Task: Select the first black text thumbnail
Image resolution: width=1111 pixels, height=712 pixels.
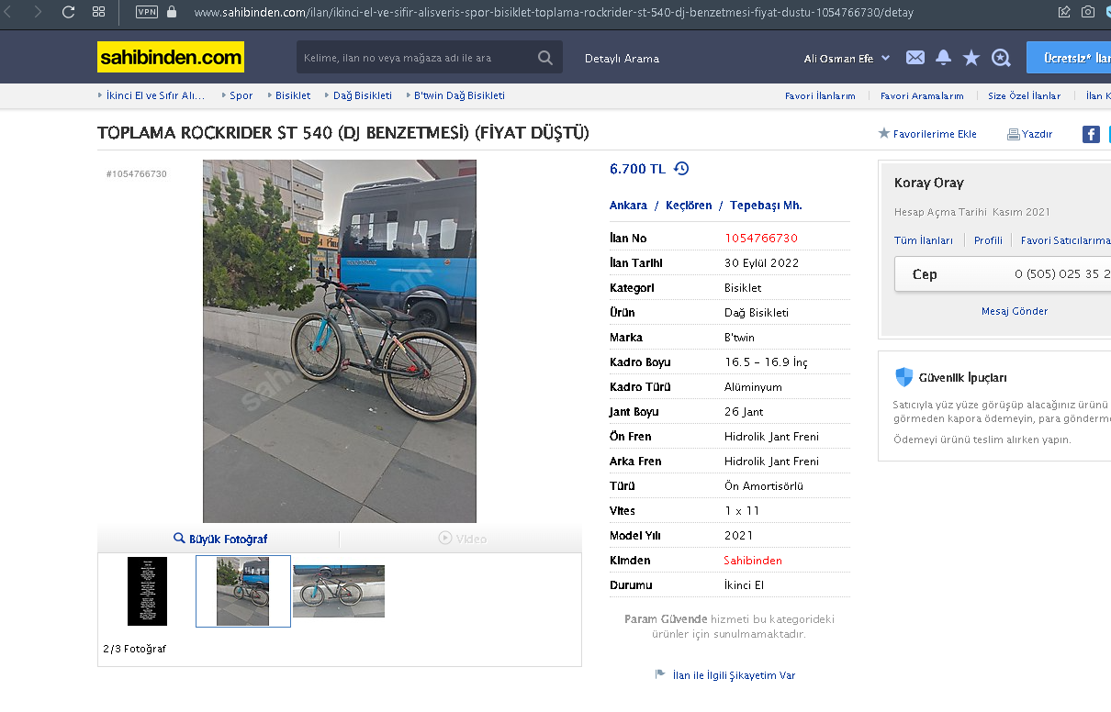Action: pos(147,591)
